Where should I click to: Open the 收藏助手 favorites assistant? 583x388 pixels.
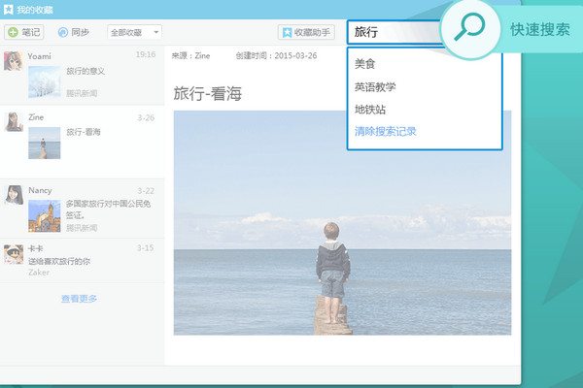[x=306, y=32]
